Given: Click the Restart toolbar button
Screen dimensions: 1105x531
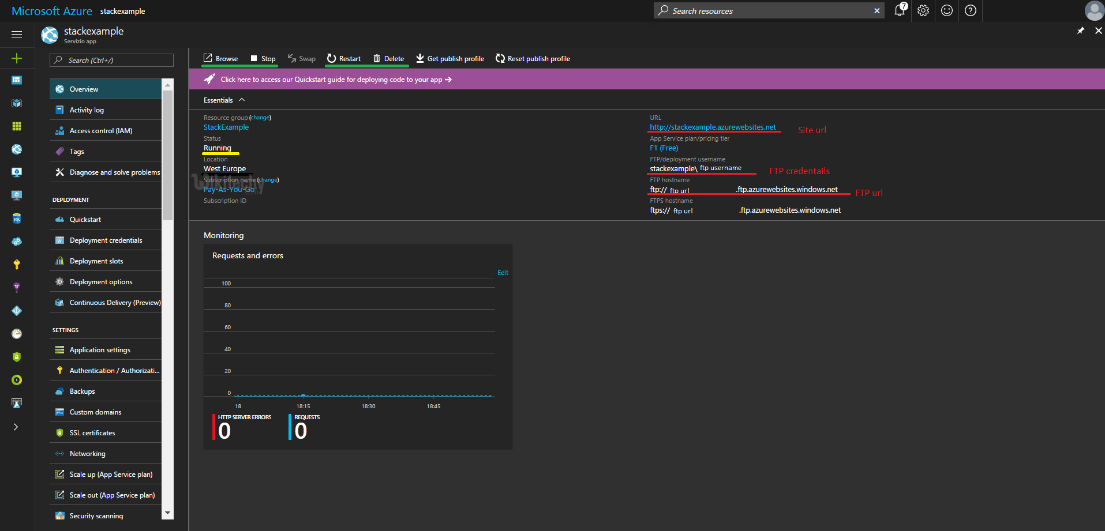Looking at the screenshot, I should click(344, 59).
